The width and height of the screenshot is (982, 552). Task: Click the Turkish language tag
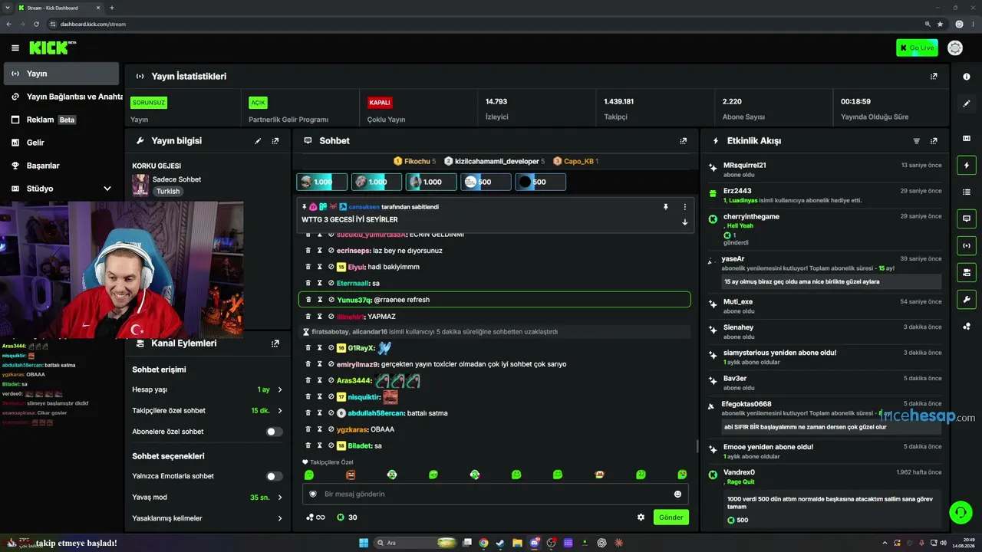[168, 192]
